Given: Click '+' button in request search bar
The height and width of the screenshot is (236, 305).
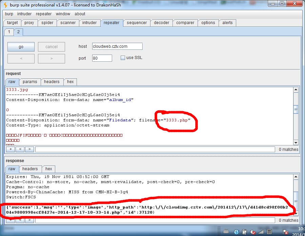Looking at the screenshot, I should tap(11, 149).
